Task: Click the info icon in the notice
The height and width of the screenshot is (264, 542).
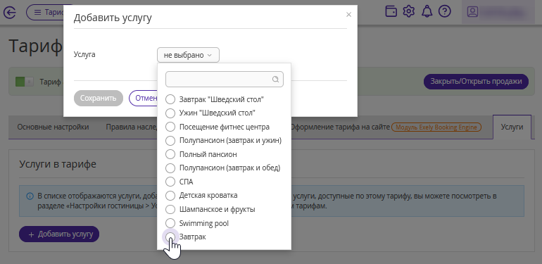Action: click(x=30, y=196)
